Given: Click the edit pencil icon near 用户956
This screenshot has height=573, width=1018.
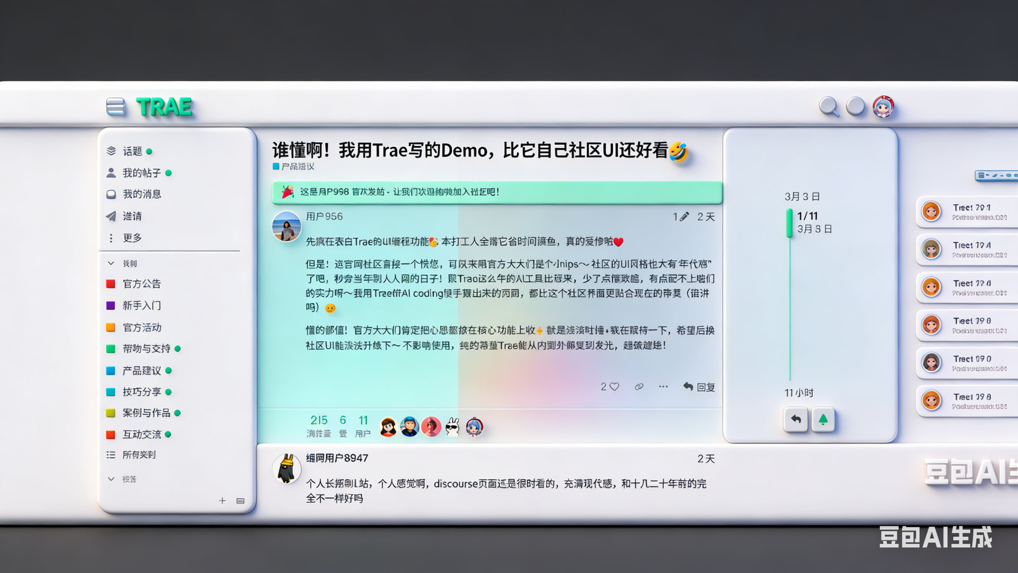Looking at the screenshot, I should [684, 216].
